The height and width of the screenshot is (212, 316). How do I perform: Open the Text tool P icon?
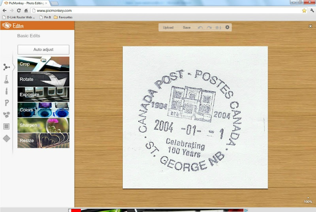[7, 103]
